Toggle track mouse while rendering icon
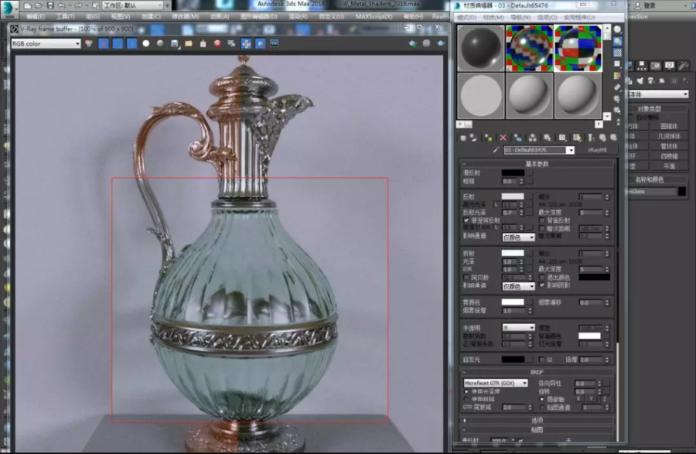The height and width of the screenshot is (454, 696). 246,43
